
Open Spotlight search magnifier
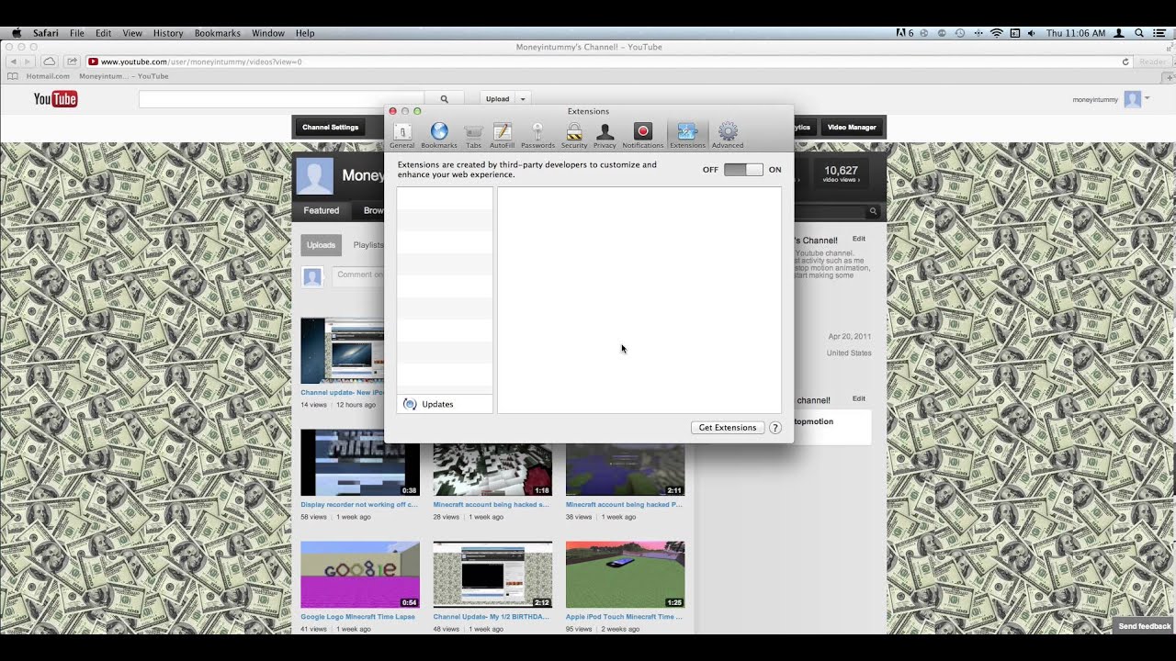click(x=1139, y=33)
